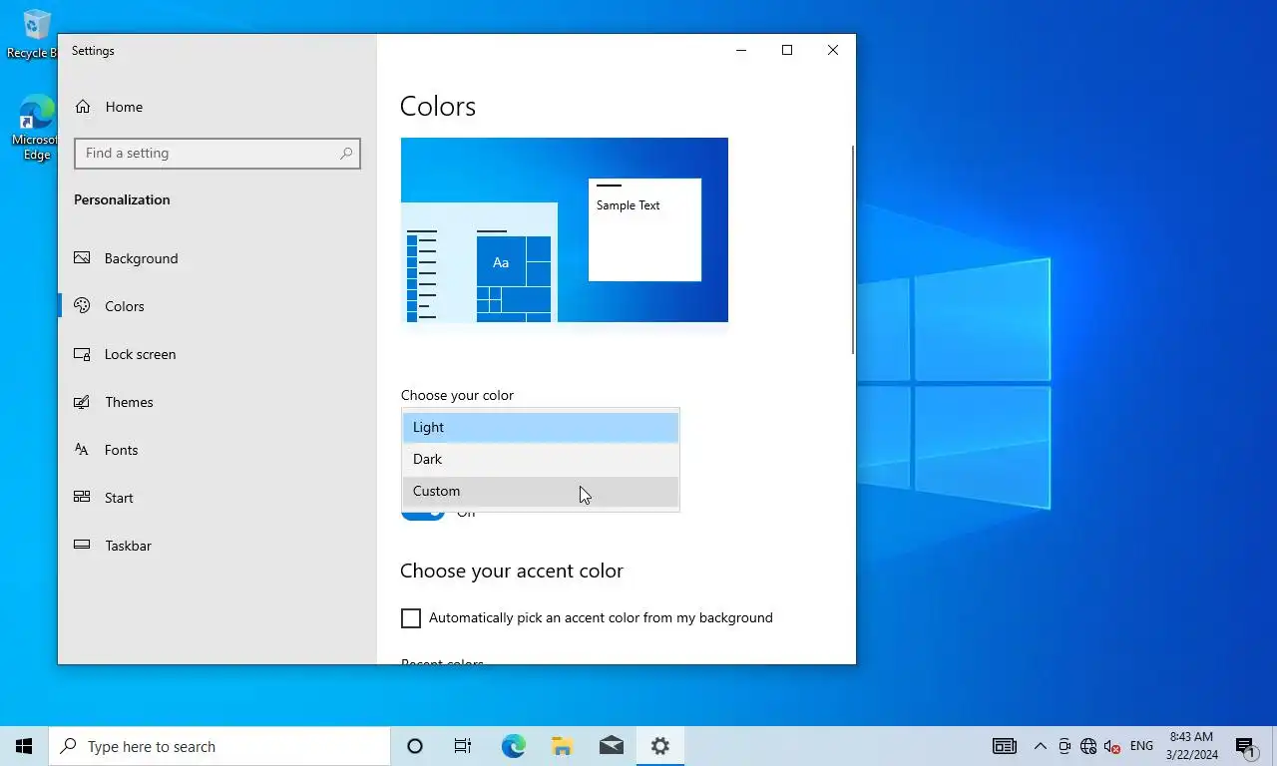Viewport: 1277px width, 766px height.
Task: Minimize the Settings window
Action: click(741, 50)
